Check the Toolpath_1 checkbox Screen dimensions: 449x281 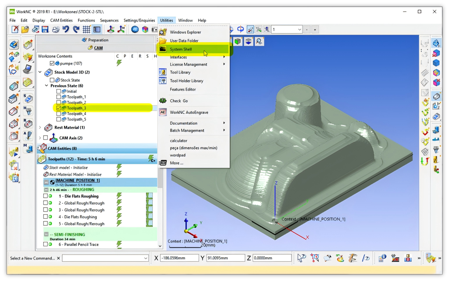(x=59, y=97)
